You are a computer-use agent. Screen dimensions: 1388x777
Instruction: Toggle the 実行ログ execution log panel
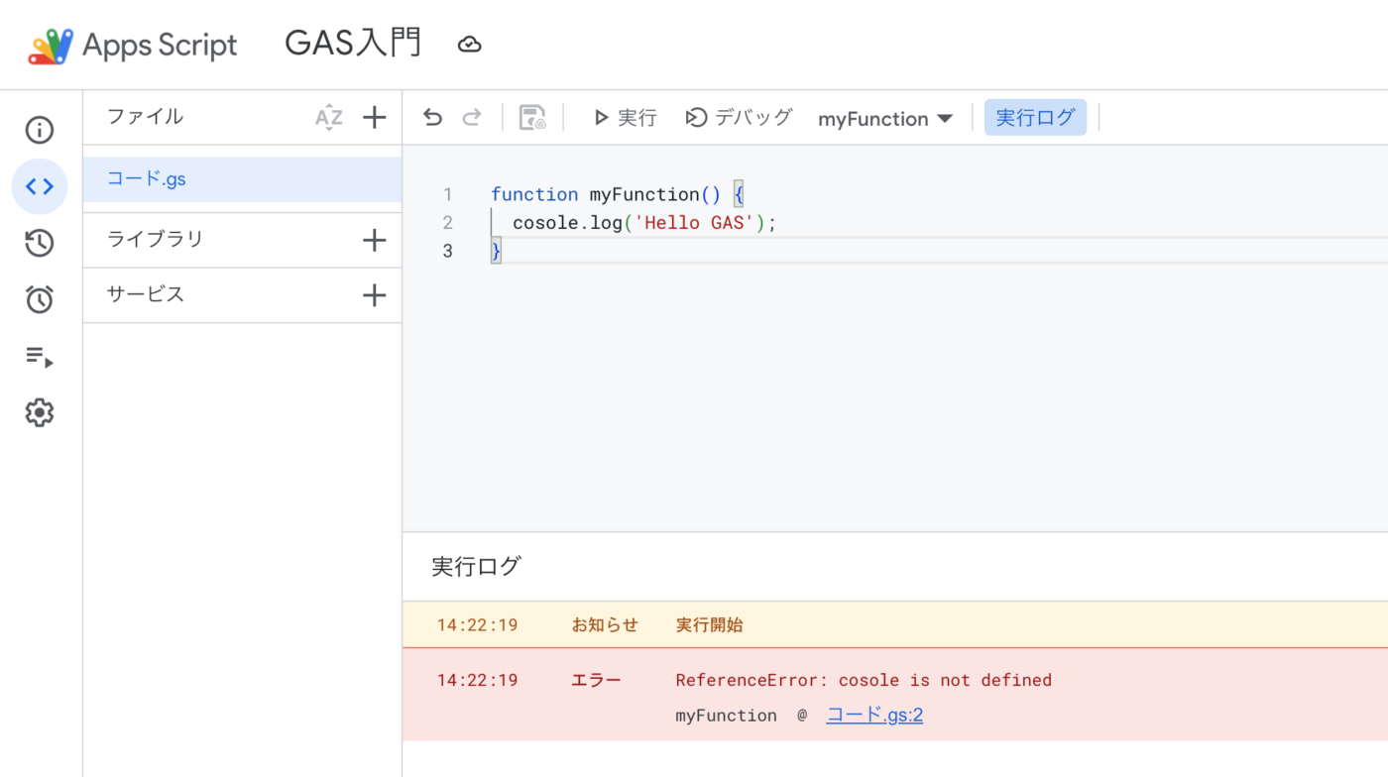tap(1035, 118)
